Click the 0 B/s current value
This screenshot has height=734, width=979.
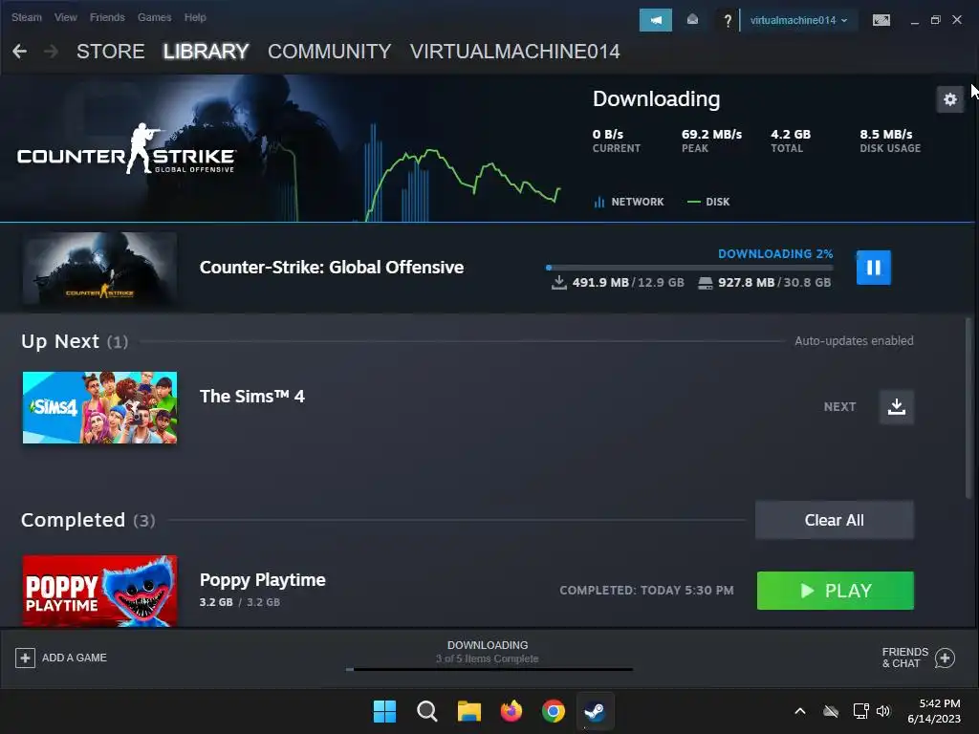pyautogui.click(x=607, y=134)
